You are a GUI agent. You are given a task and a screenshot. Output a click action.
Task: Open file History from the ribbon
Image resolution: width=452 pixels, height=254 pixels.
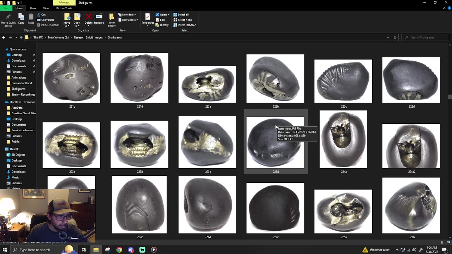pyautogui.click(x=162, y=25)
